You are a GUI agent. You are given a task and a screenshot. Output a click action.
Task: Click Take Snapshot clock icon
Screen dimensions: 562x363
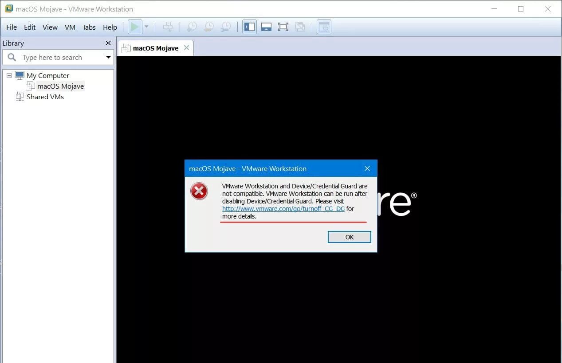(192, 27)
